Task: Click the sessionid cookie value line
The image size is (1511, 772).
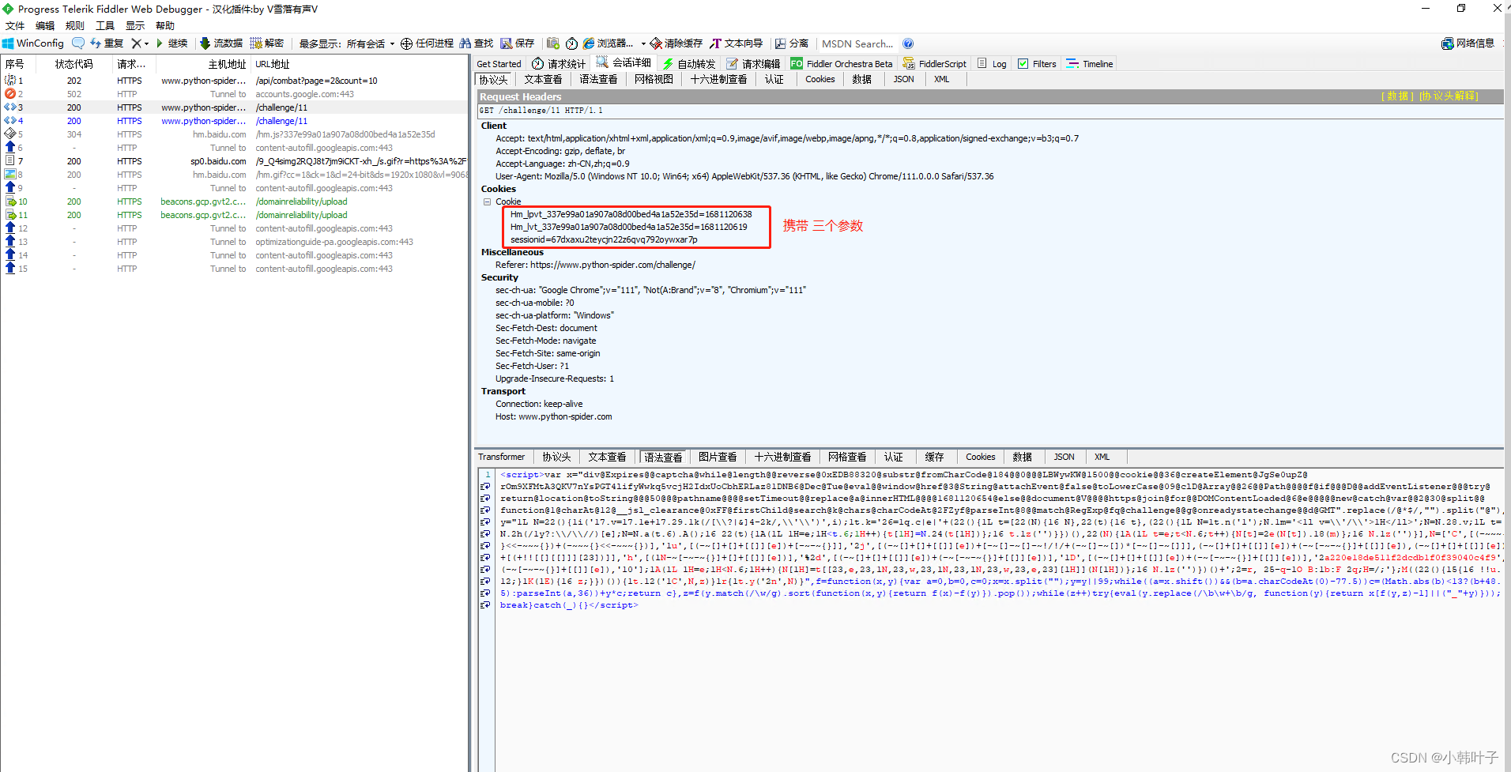Action: coord(604,239)
